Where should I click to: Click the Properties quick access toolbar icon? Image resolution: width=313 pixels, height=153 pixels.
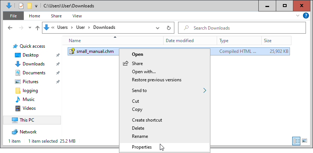point(21,6)
